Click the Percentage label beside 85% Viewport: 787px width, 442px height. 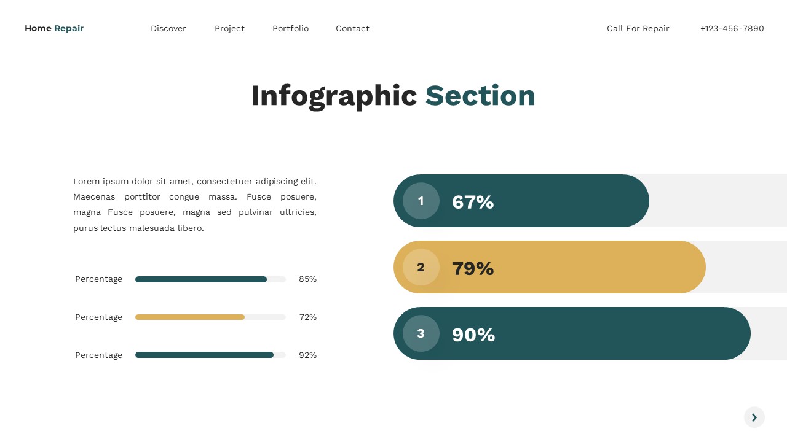click(98, 279)
